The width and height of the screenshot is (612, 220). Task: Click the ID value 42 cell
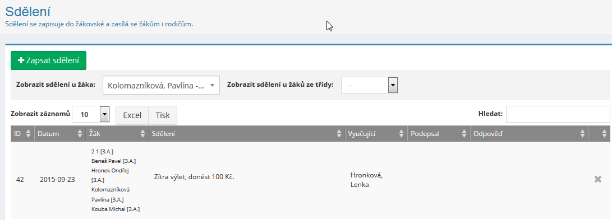[x=20, y=180]
